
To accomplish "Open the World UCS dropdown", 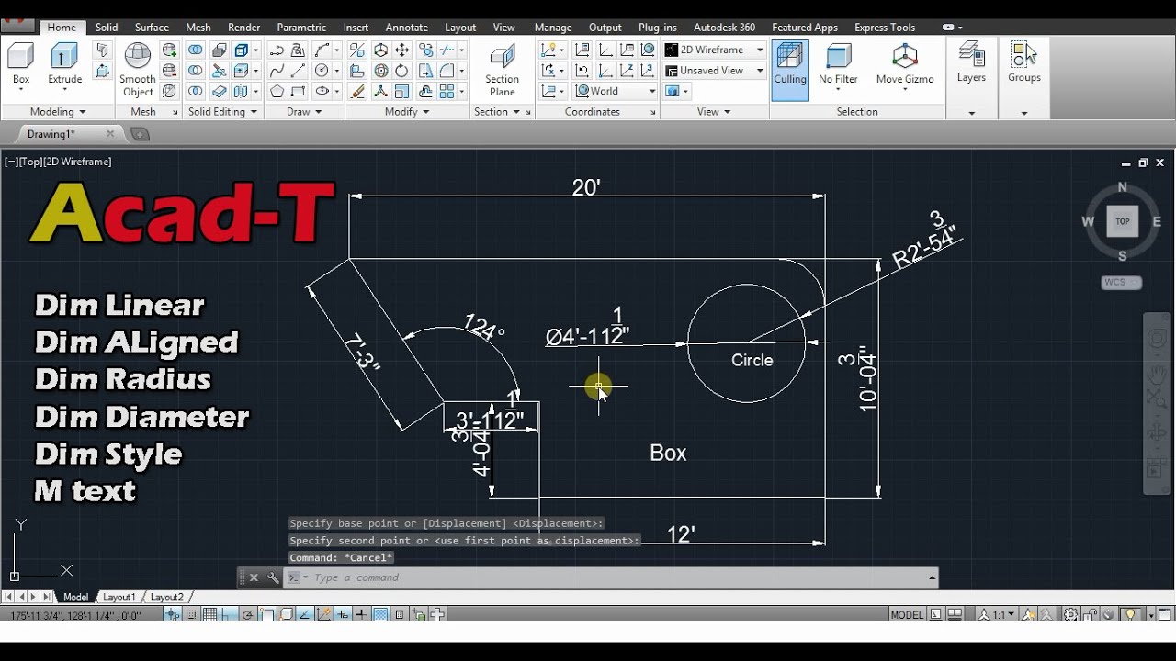I will point(616,91).
